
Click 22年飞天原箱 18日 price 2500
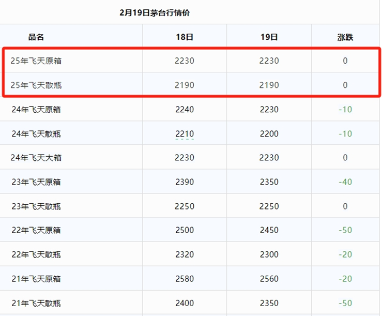(x=185, y=230)
